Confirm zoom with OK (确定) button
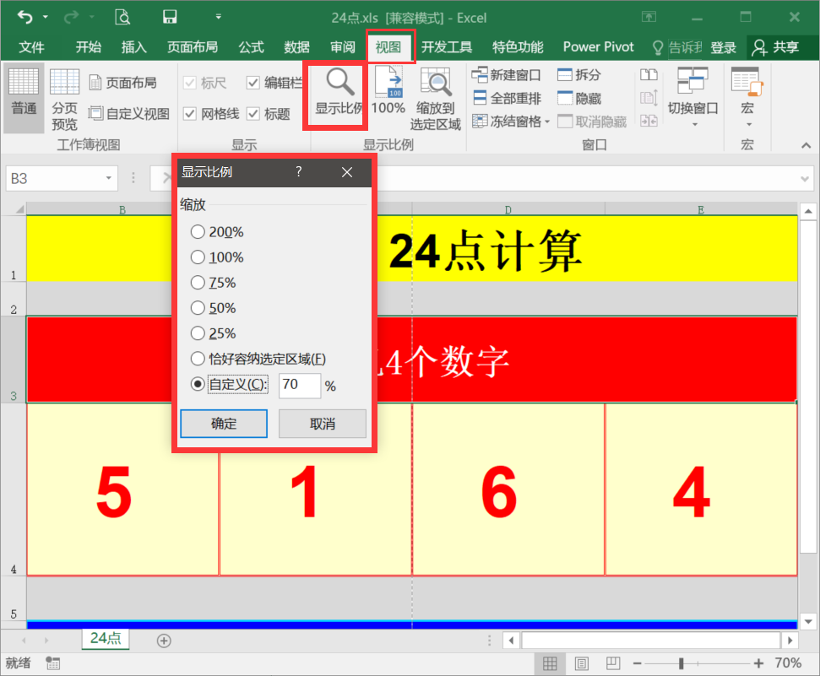820x676 pixels. coord(224,424)
